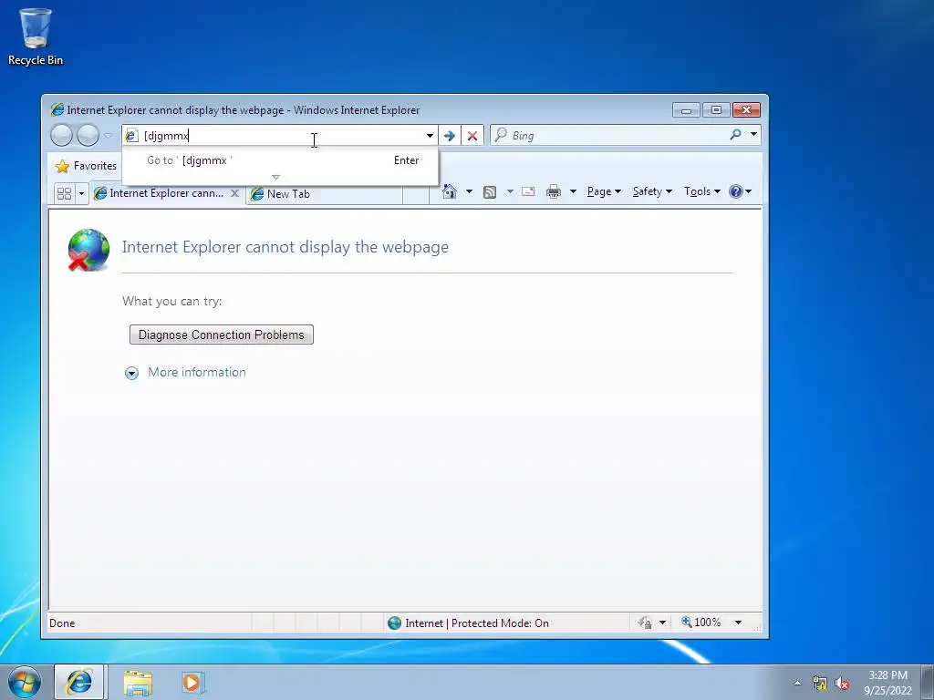Click the muted volume tray icon

[x=842, y=684]
